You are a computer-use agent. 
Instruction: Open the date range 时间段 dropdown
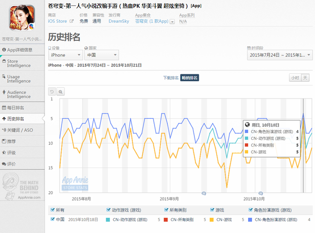(280, 55)
